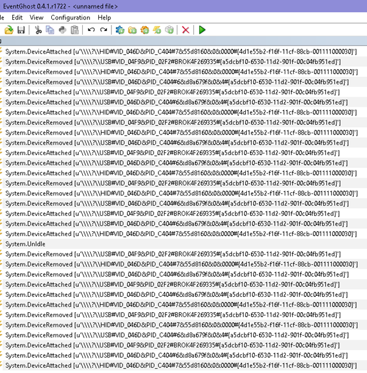
Task: Open the View menu
Action: pyautogui.click(x=37, y=18)
